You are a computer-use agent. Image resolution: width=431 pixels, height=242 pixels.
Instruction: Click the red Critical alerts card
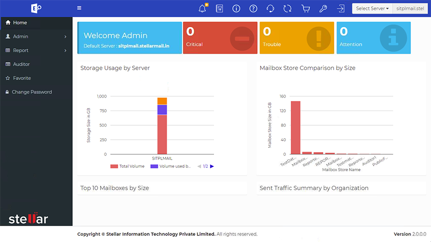(x=220, y=38)
